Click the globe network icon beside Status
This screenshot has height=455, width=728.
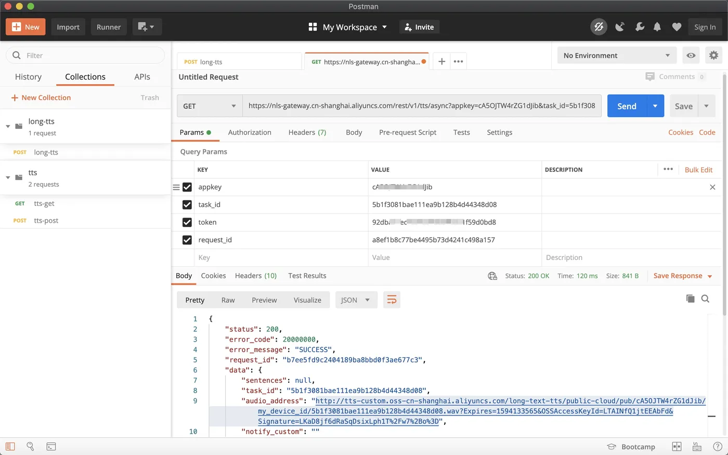[x=492, y=276]
